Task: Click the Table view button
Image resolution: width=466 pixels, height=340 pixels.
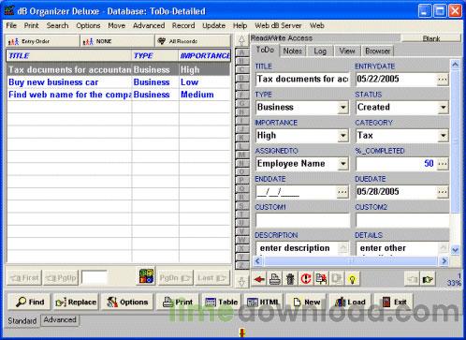Action: point(221,302)
